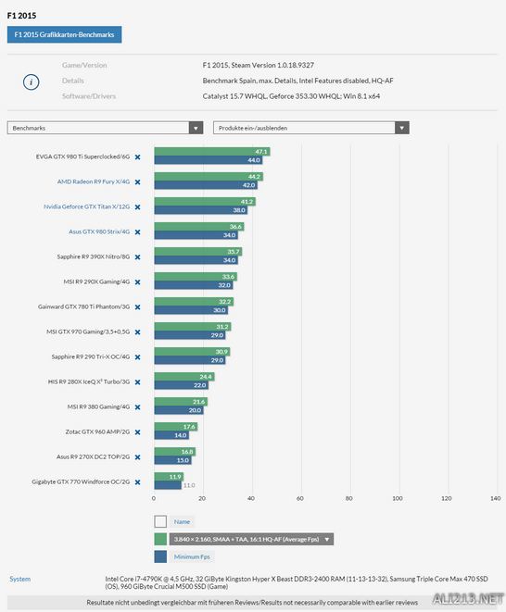This screenshot has height=612, width=506.
Task: Remove Sapphire R9 390X Nitro row
Action: click(137, 256)
